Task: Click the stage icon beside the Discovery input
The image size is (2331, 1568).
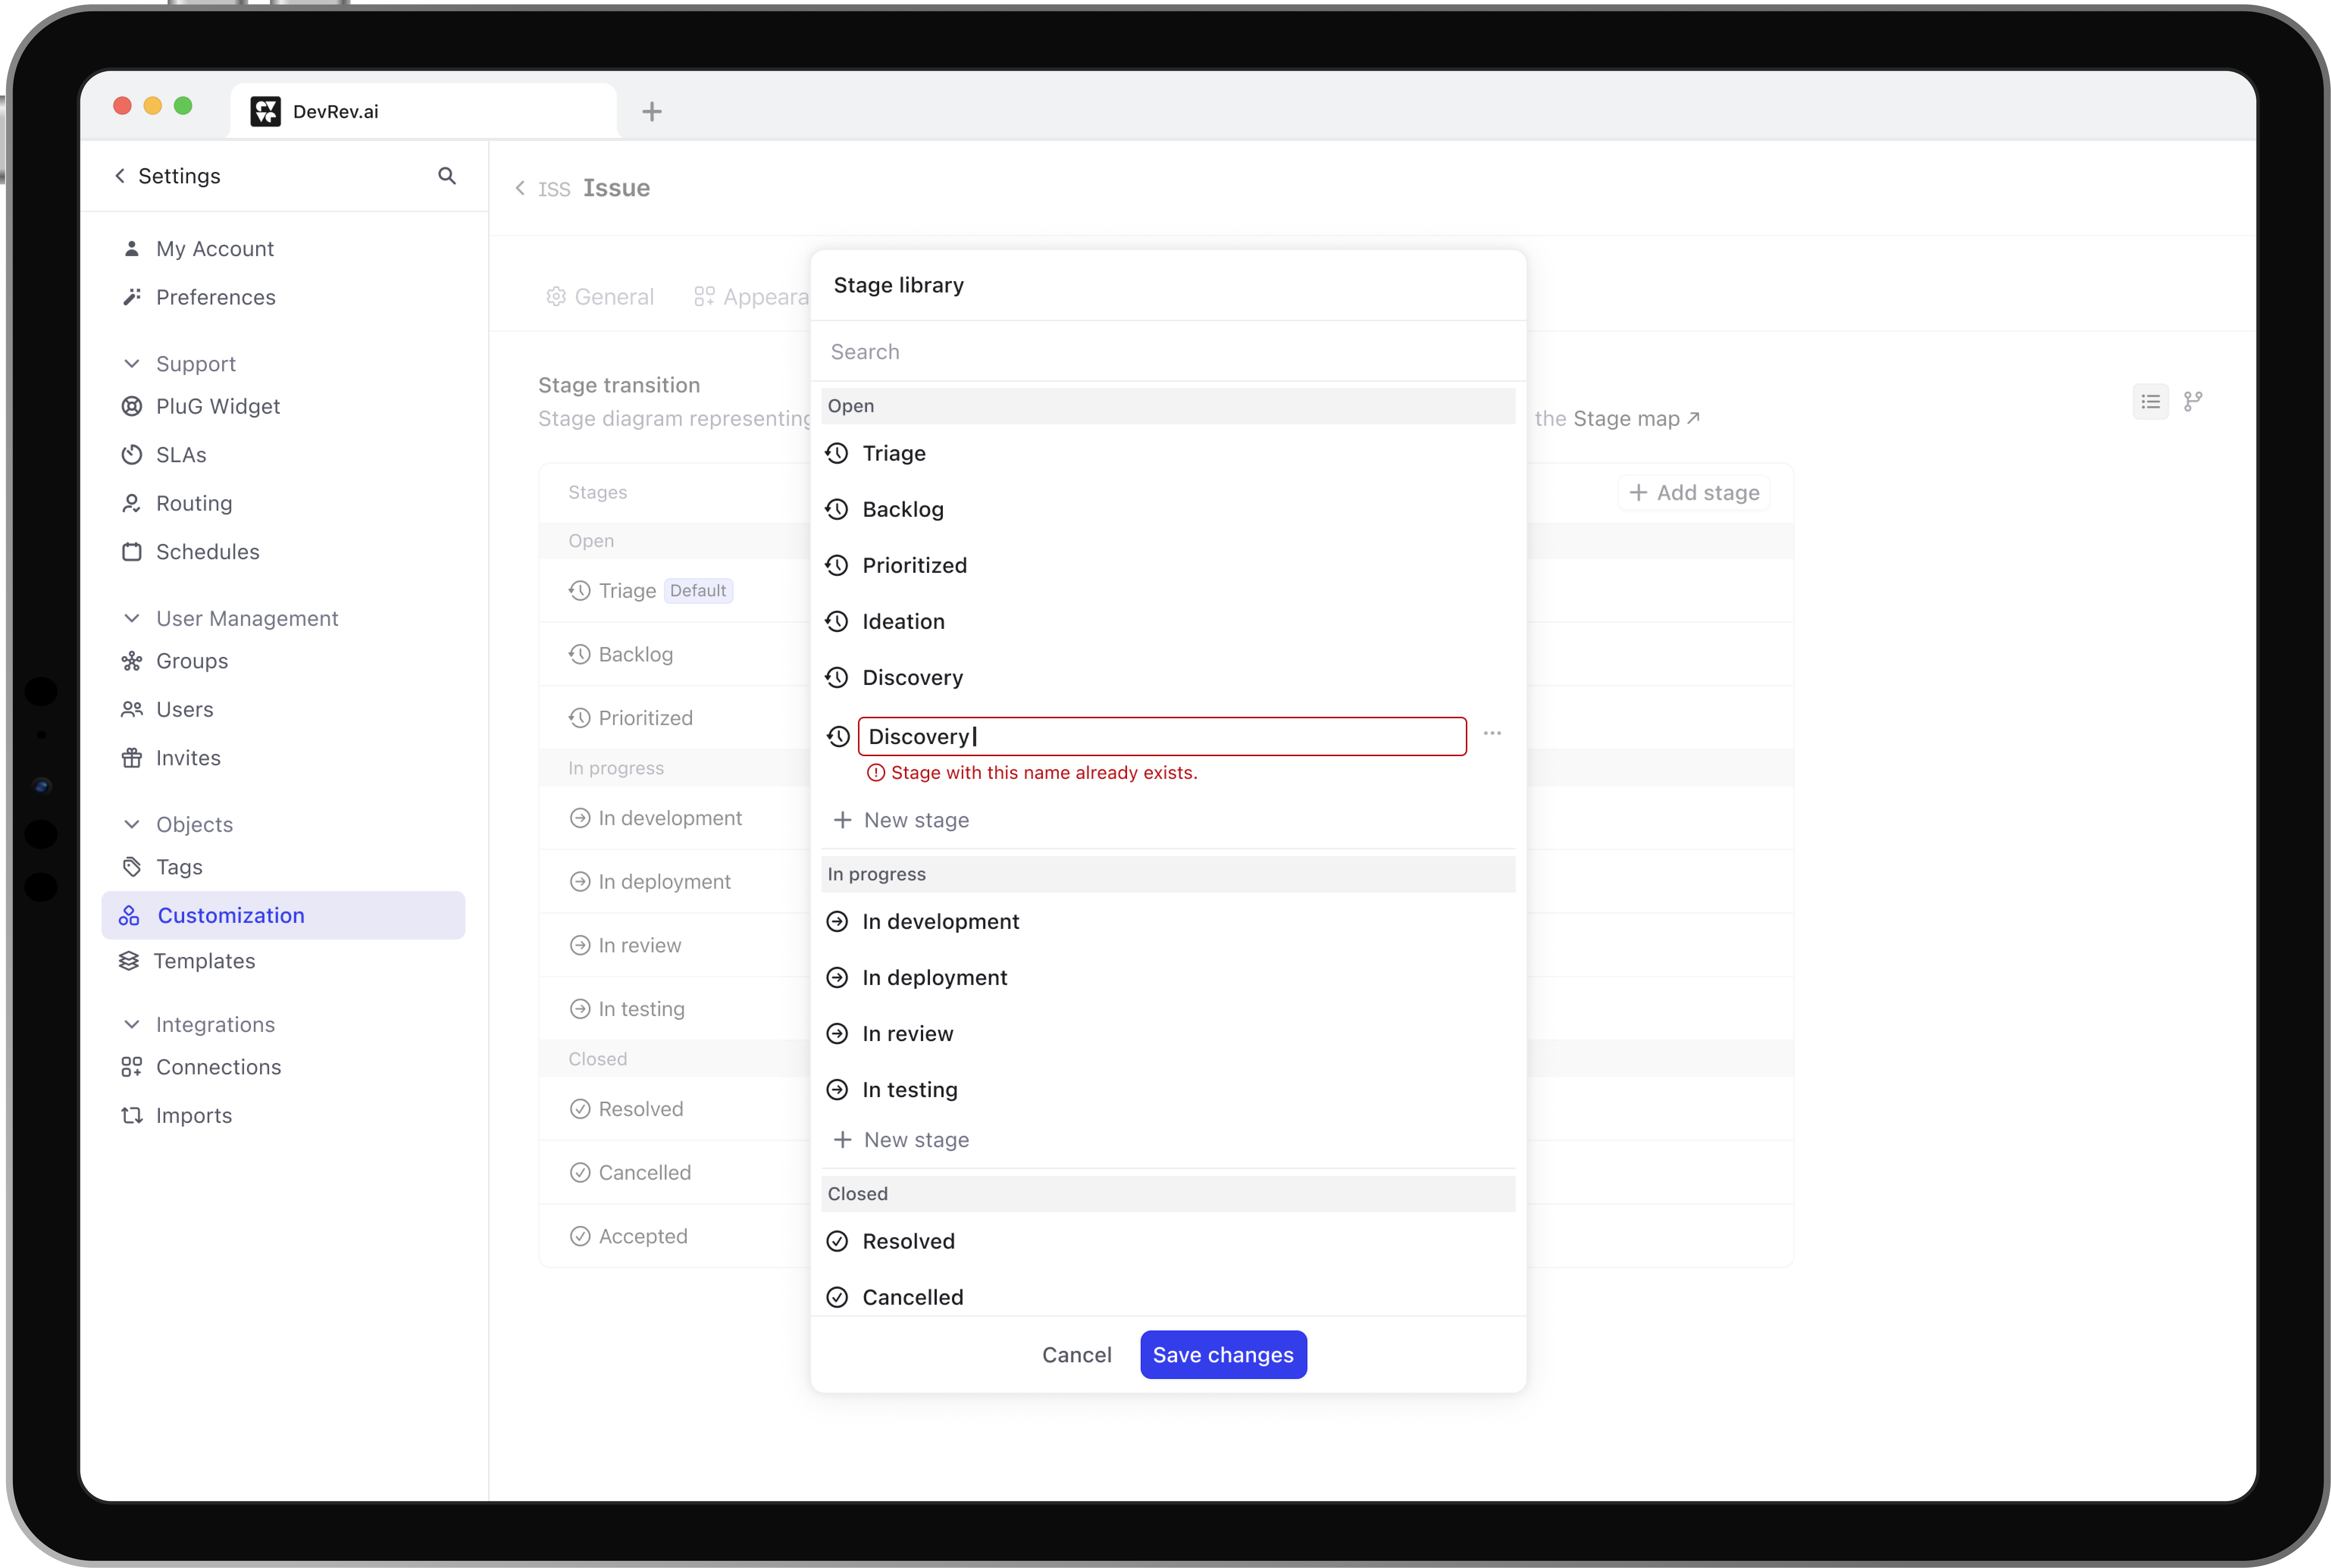Action: coord(838,737)
